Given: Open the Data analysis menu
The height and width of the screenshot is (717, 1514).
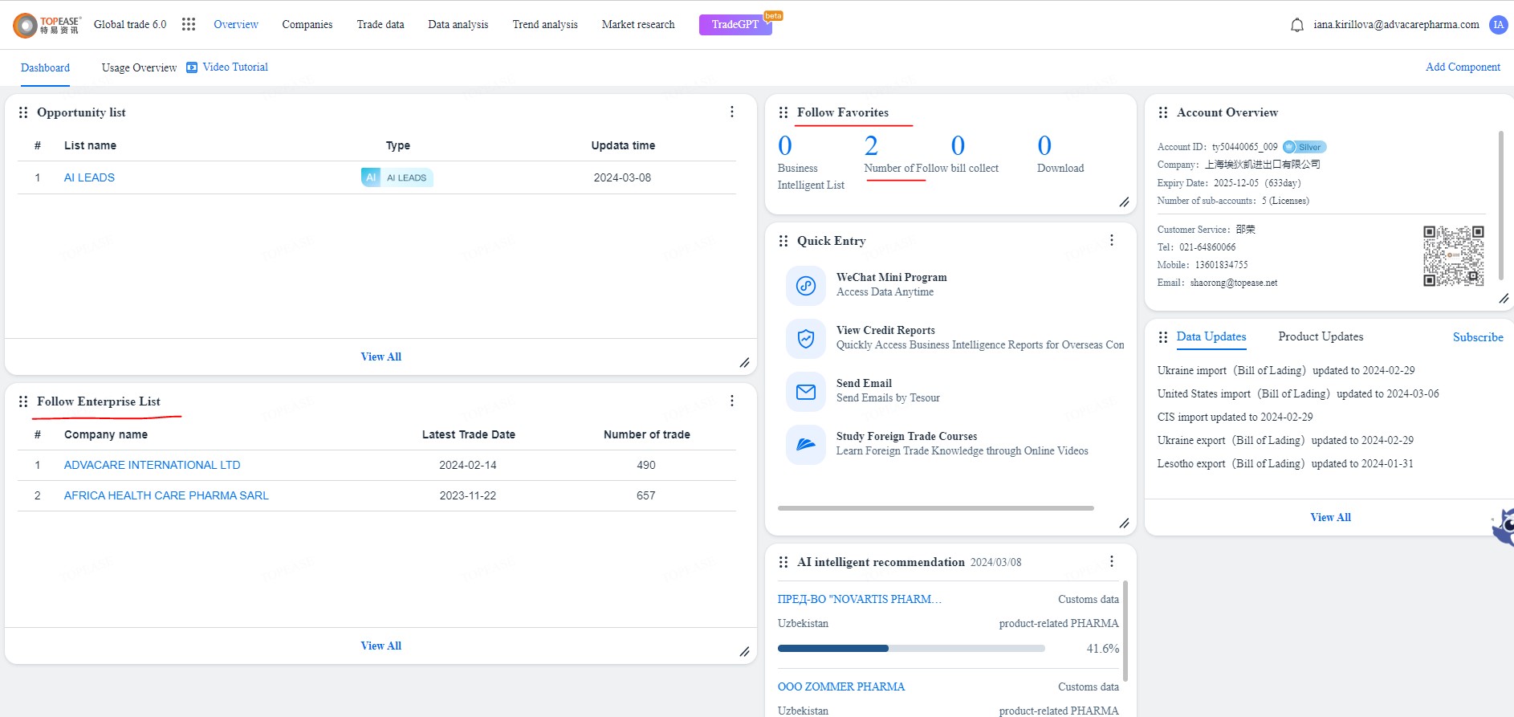Looking at the screenshot, I should tap(458, 25).
